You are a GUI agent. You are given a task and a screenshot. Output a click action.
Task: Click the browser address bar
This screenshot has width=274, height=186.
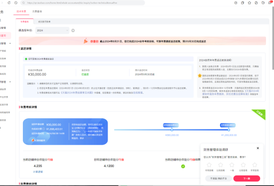[x=83, y=3]
